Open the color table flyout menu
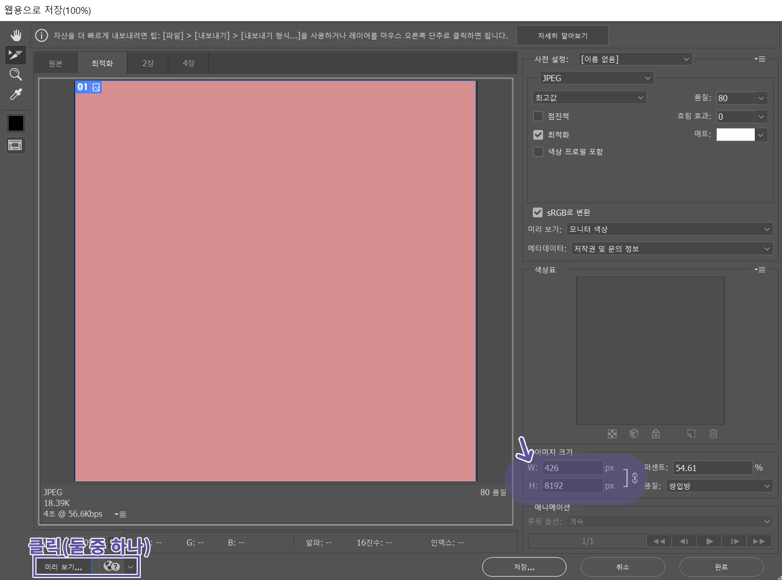Viewport: 782px width, 580px height. pyautogui.click(x=760, y=270)
